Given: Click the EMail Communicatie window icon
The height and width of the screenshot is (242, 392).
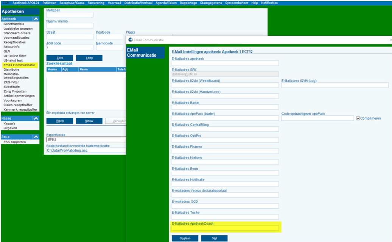Looking at the screenshot, I should [x=130, y=40].
